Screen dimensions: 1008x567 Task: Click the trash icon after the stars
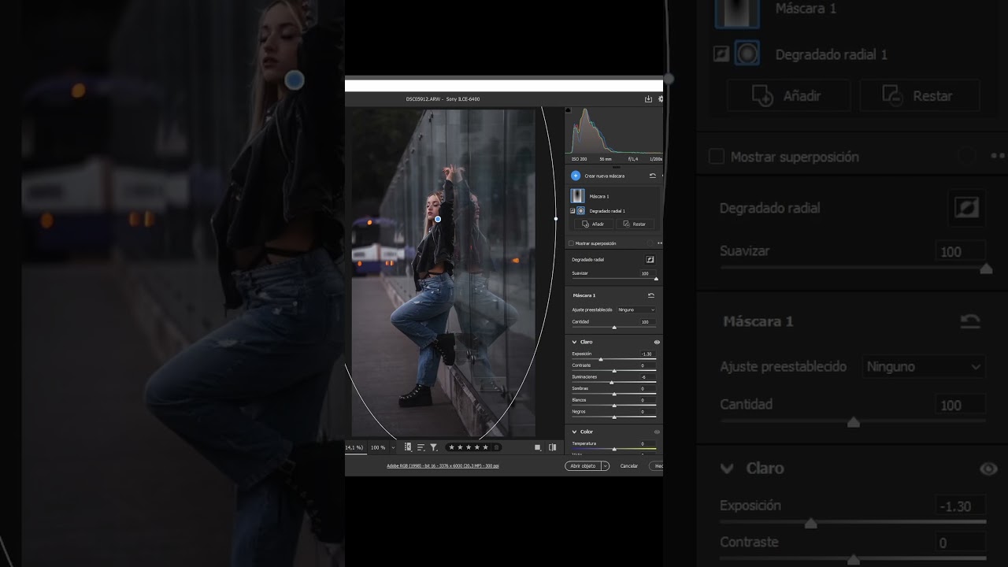click(496, 447)
